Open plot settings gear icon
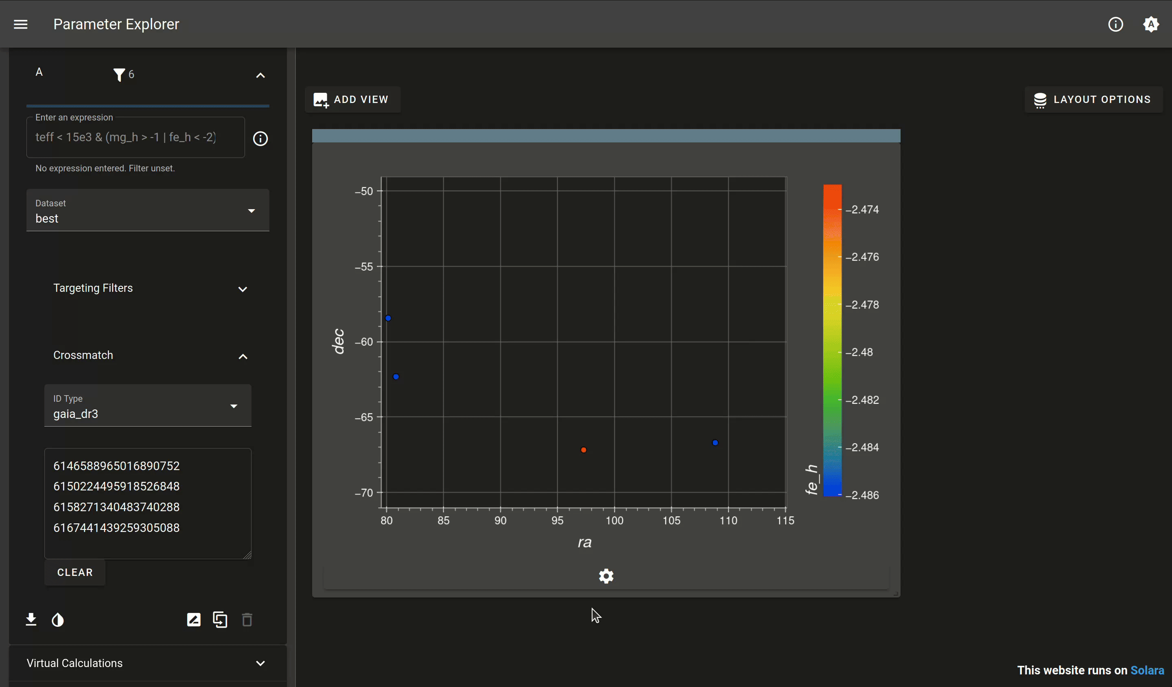The width and height of the screenshot is (1172, 687). (606, 576)
